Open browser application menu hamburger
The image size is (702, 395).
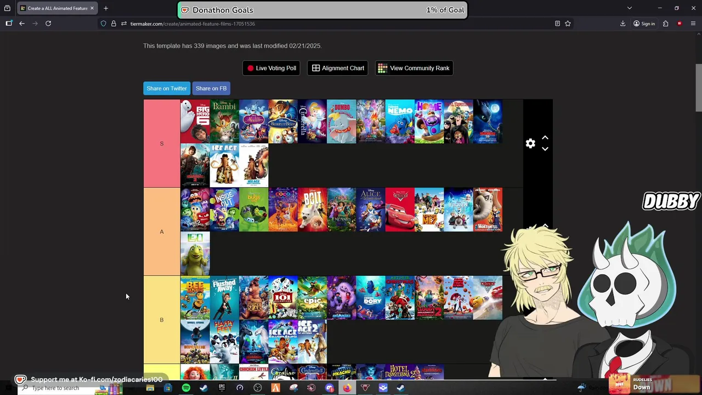pyautogui.click(x=693, y=24)
